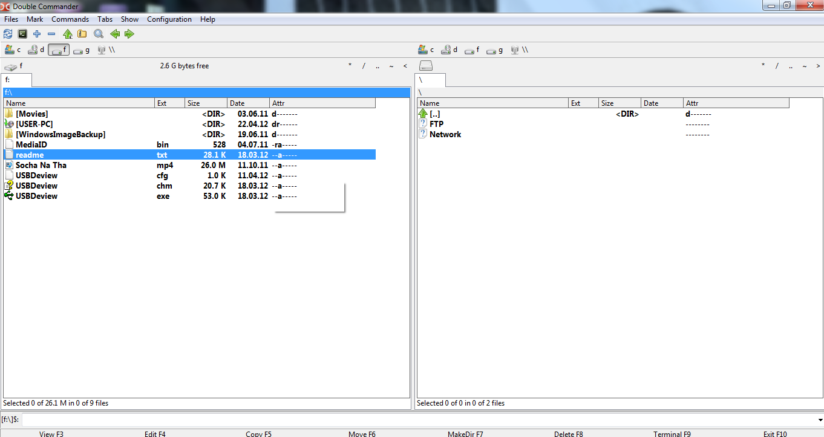Click the Move F6 button
The width and height of the screenshot is (824, 437).
point(362,433)
